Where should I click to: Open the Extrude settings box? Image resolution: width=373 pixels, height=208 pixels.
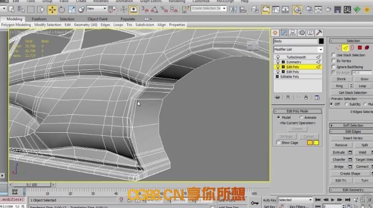(350, 153)
